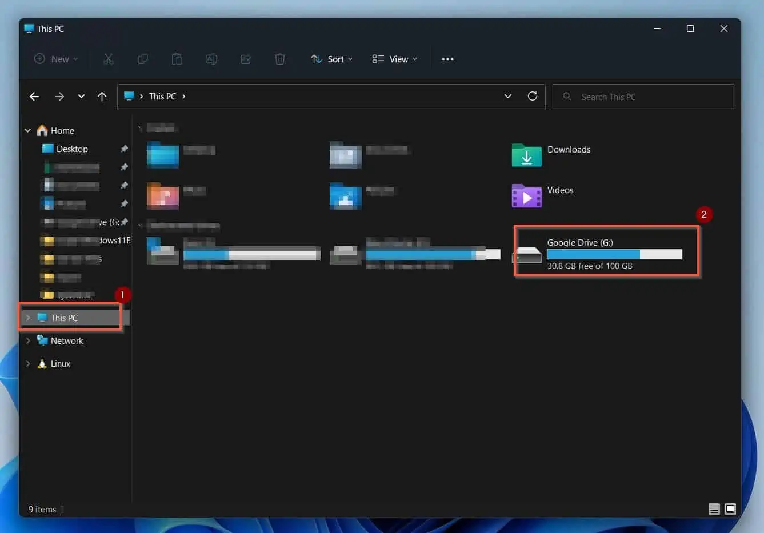Image resolution: width=764 pixels, height=533 pixels.
Task: Click Google Drive storage usage bar
Action: [x=614, y=254]
